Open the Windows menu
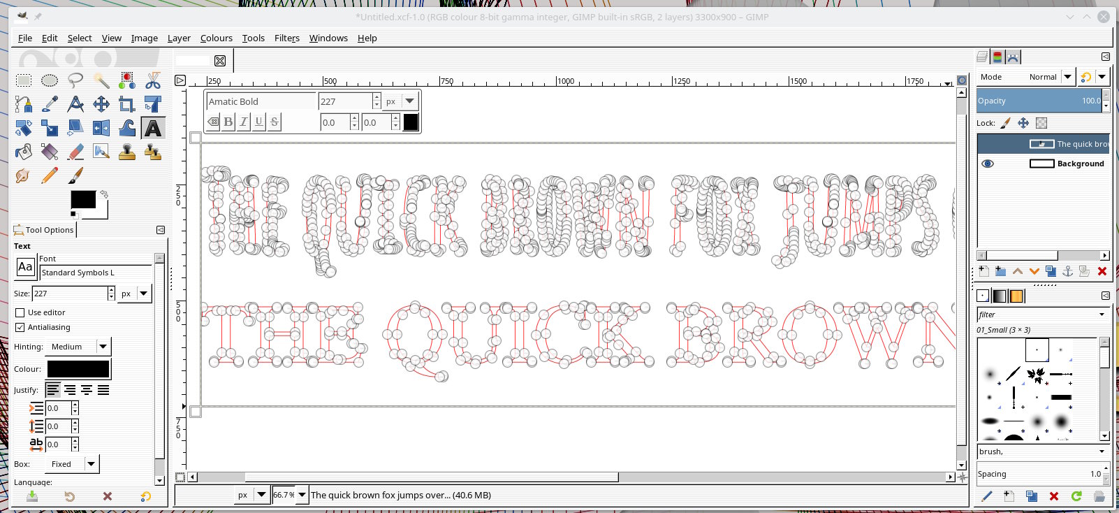The height and width of the screenshot is (513, 1119). pos(328,38)
